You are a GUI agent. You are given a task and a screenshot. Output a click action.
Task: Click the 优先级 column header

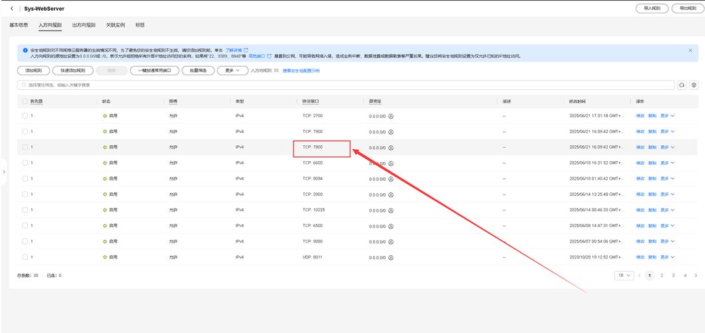[x=37, y=102]
